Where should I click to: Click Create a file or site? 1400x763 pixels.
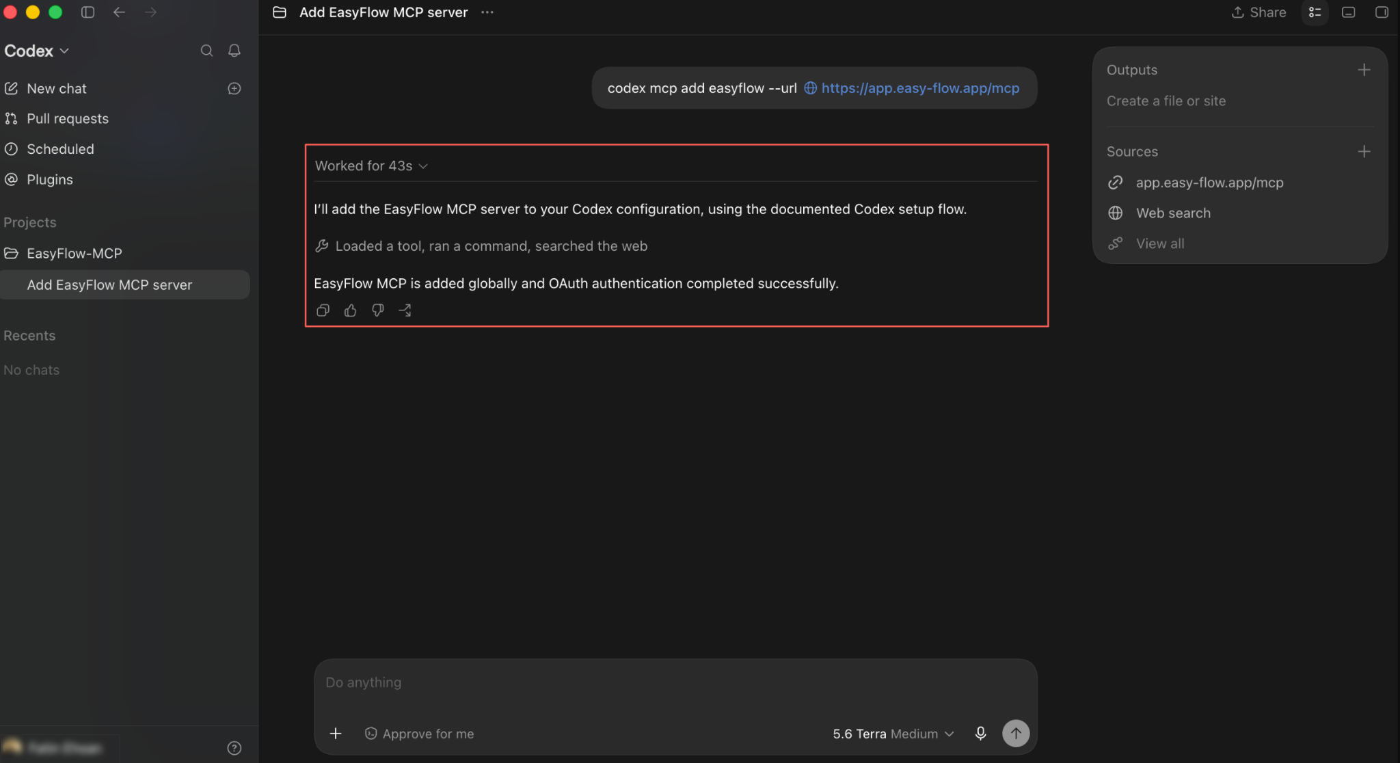1166,101
